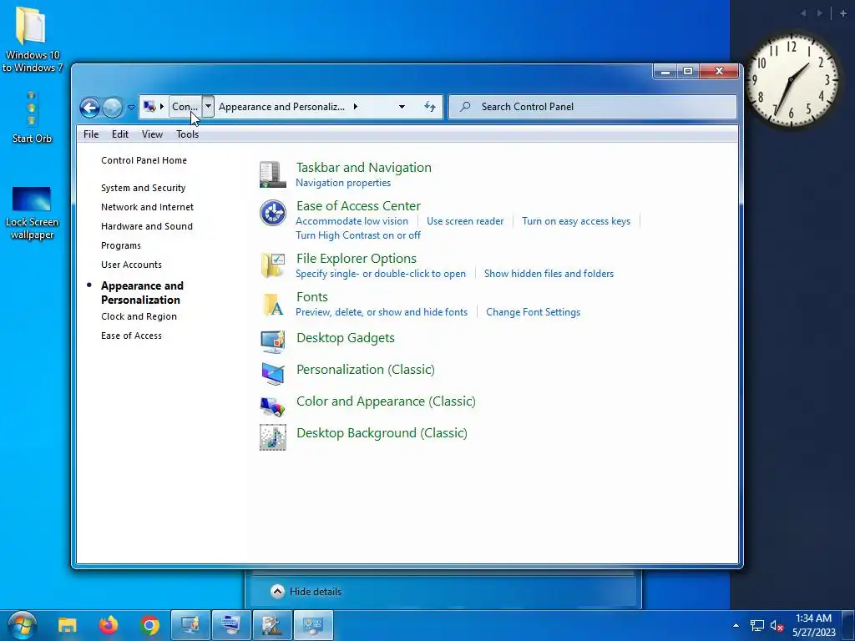Open the Start menu orb on the taskbar
855x641 pixels.
(22, 625)
